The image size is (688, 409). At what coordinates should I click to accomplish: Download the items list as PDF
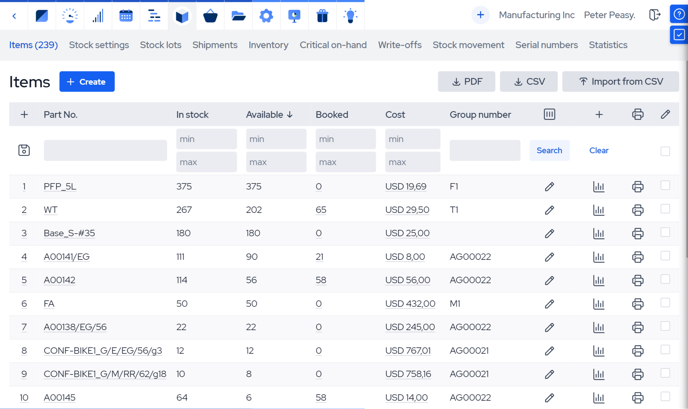coord(466,81)
